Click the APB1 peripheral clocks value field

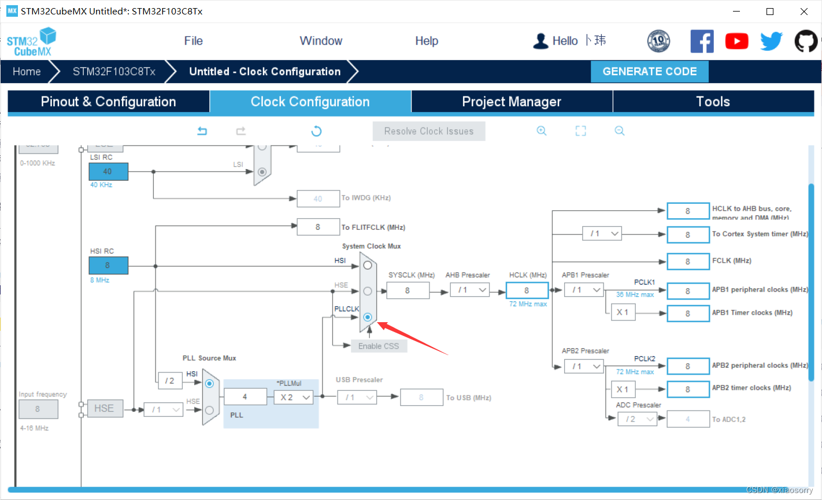pos(688,291)
